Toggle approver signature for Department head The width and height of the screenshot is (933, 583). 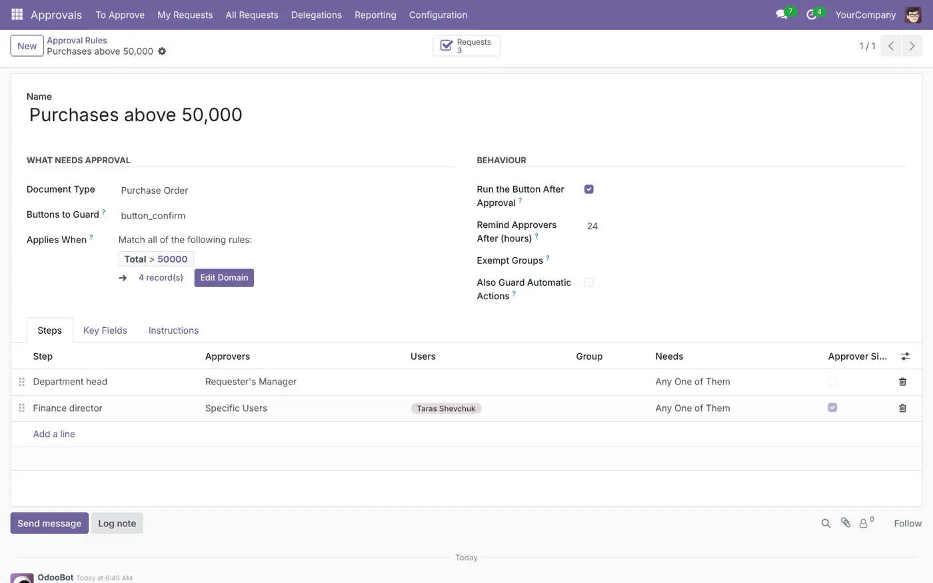pyautogui.click(x=832, y=381)
